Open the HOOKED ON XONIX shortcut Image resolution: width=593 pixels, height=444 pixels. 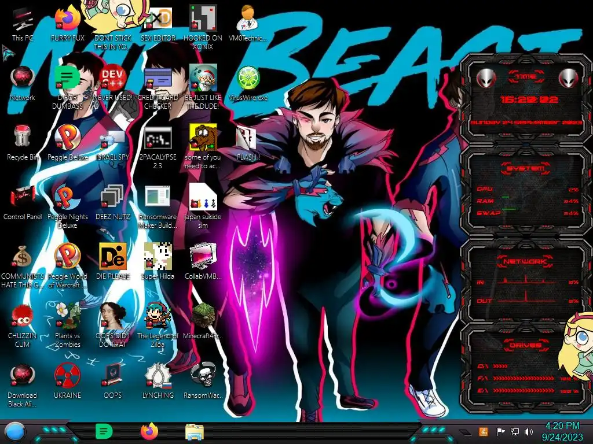point(203,28)
